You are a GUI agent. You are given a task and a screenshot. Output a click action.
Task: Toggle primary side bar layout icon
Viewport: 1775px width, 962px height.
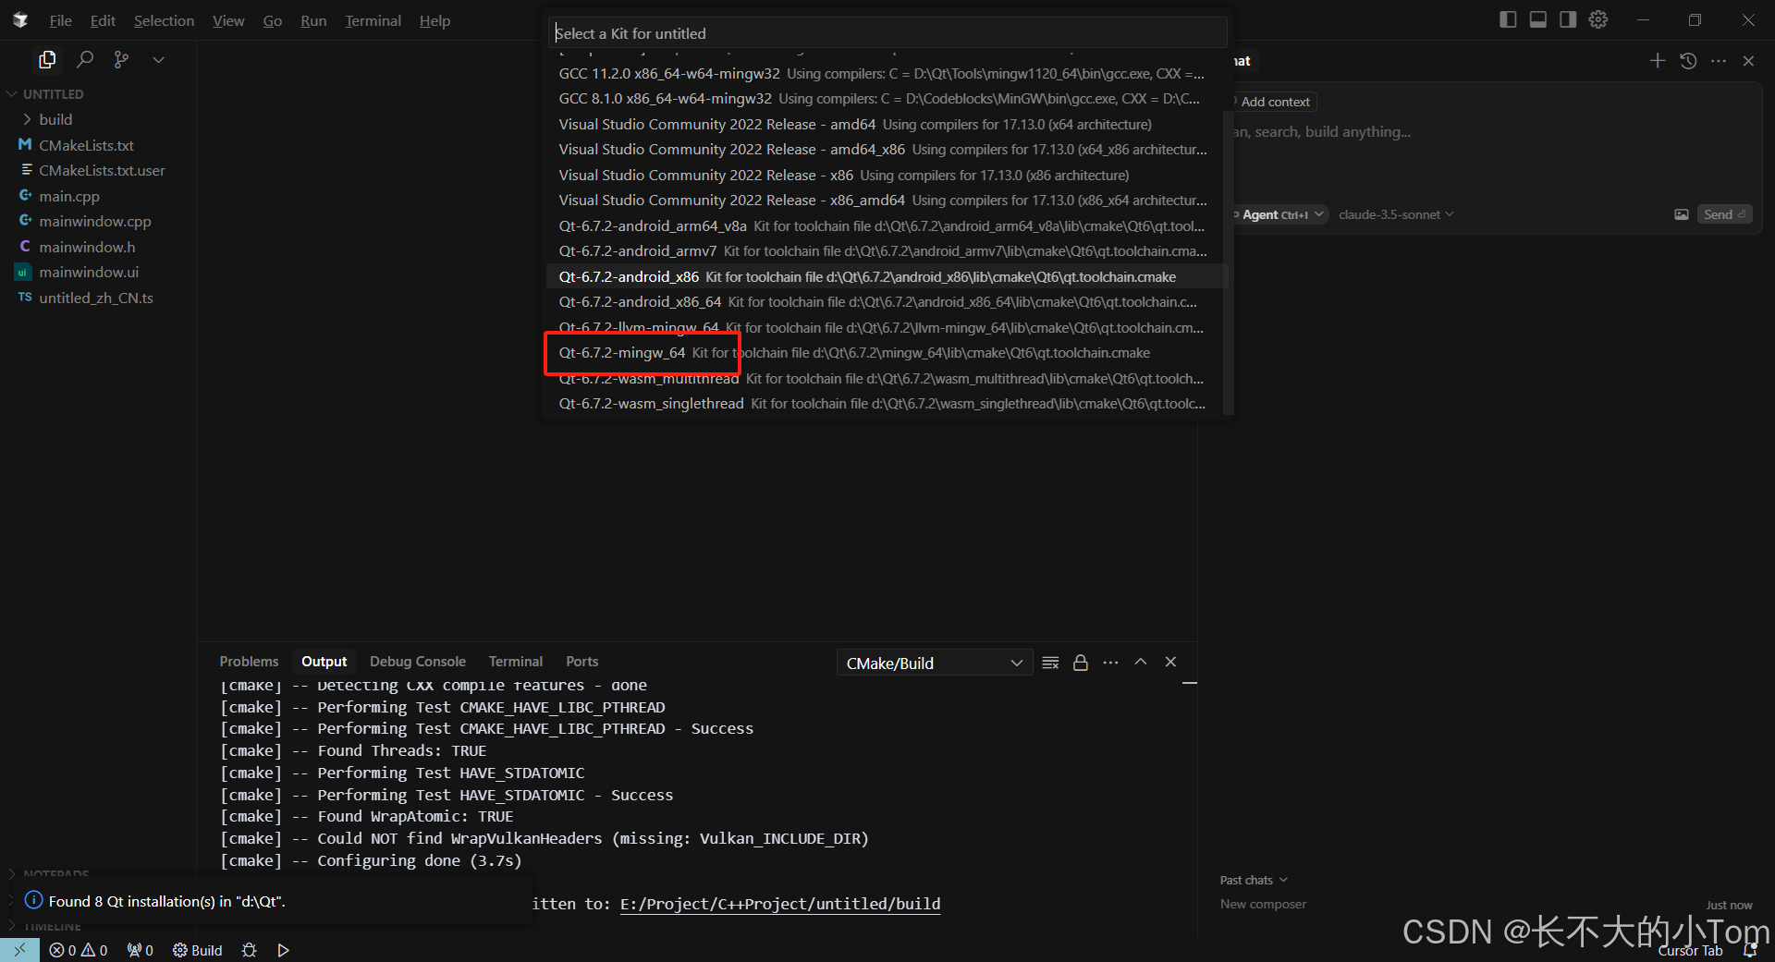[x=1508, y=19]
